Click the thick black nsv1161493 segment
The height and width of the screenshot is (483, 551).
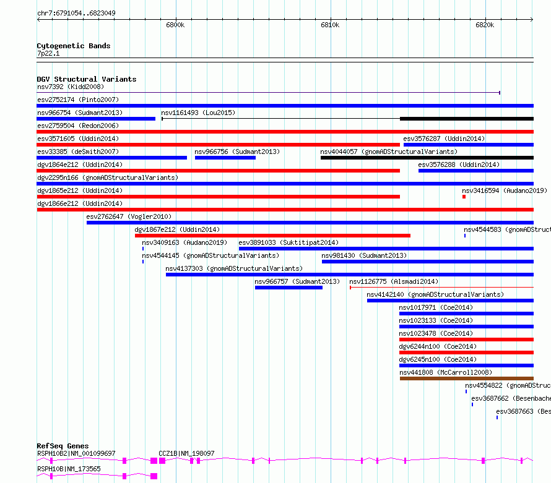click(467, 119)
